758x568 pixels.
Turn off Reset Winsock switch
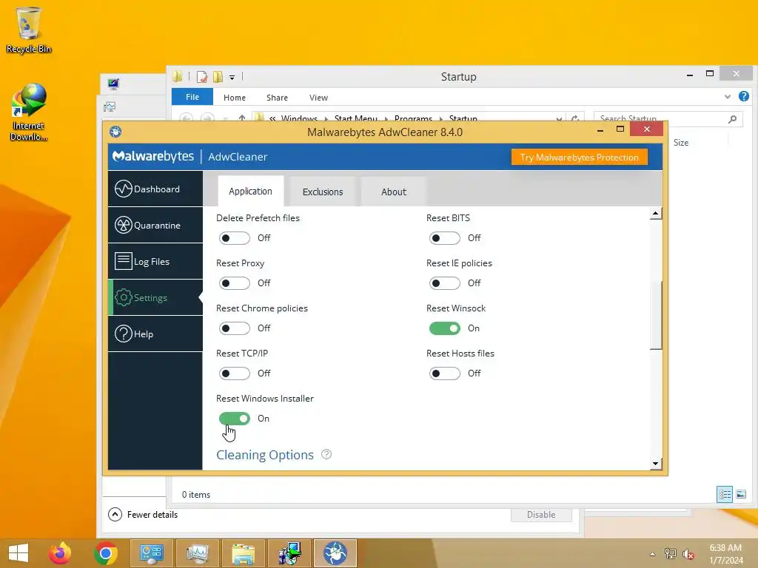click(445, 328)
